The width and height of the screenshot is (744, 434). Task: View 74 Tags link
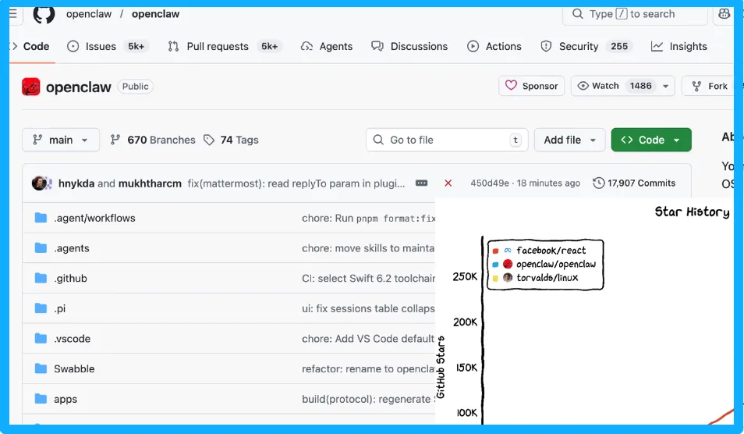coord(231,140)
